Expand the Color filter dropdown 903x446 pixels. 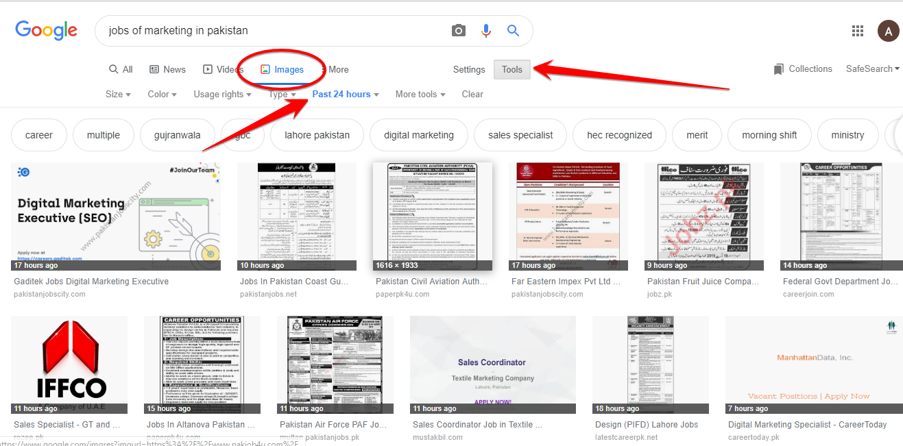pos(162,95)
